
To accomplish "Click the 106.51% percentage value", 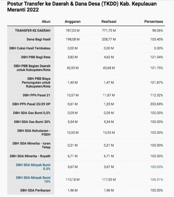I will [x=157, y=180].
